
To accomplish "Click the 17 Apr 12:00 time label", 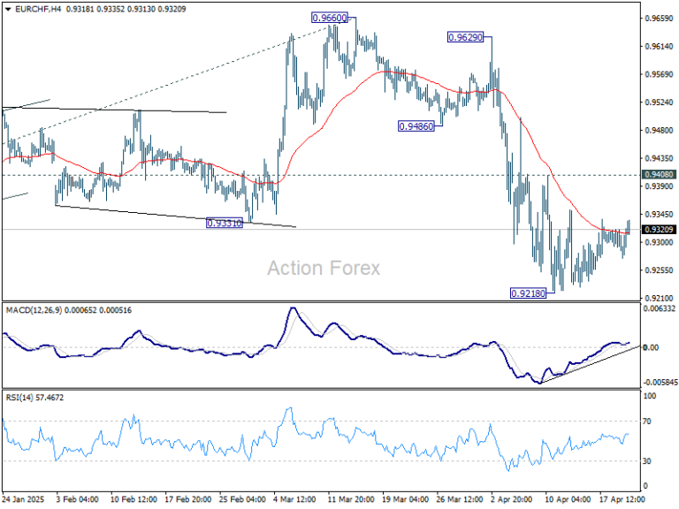I will click(622, 499).
